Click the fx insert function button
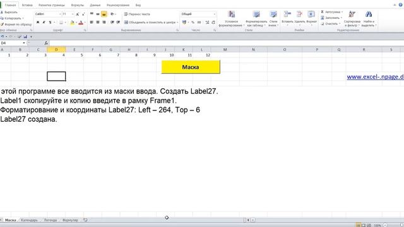The image size is (404, 227). 46,43
